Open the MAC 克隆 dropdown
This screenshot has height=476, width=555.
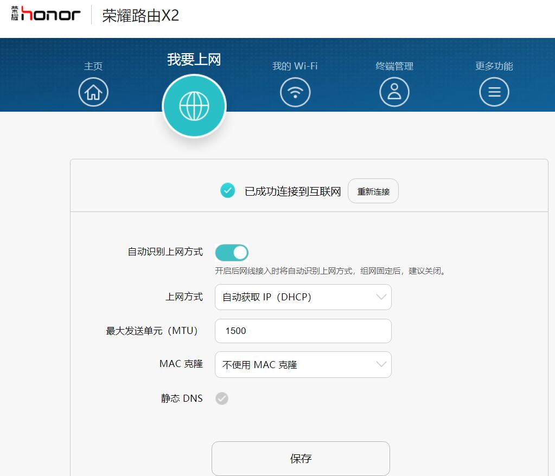coord(303,364)
